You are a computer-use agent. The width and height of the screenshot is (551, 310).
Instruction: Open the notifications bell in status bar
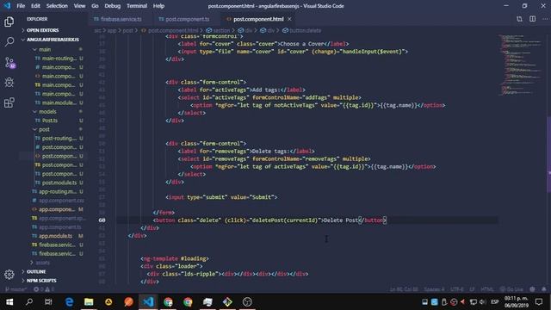[x=543, y=289]
